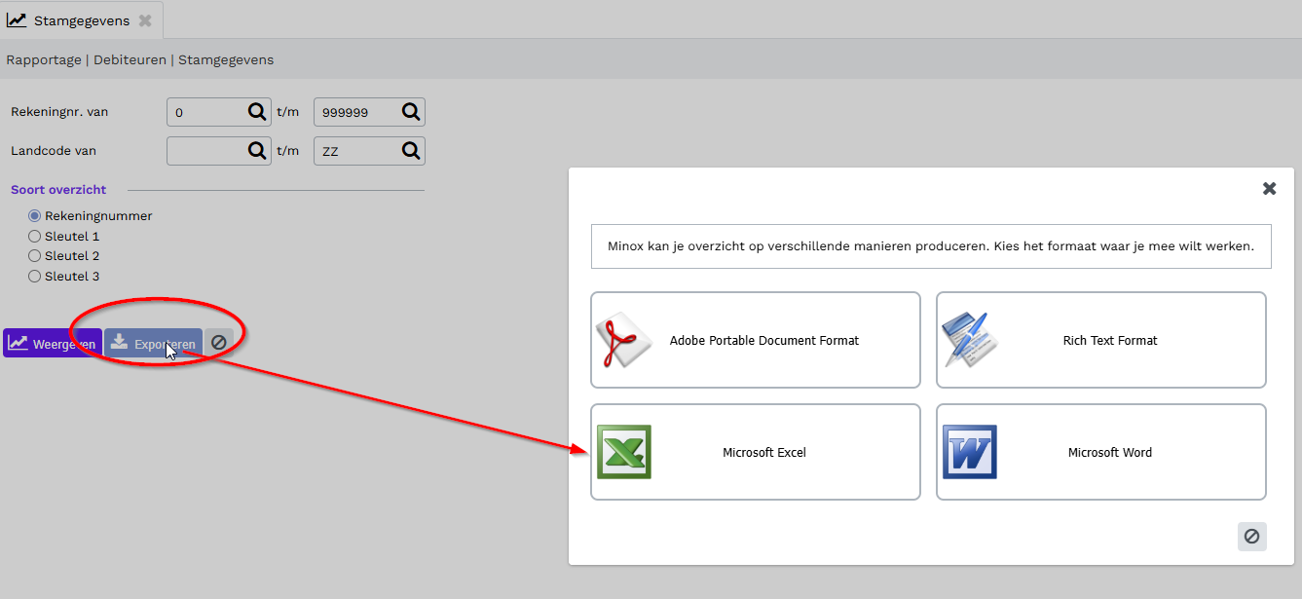The height and width of the screenshot is (599, 1302).
Task: Click the blue Word icon
Action: point(970,452)
